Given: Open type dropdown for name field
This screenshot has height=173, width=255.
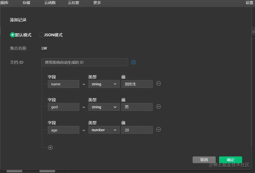Looking at the screenshot, I should (x=104, y=84).
